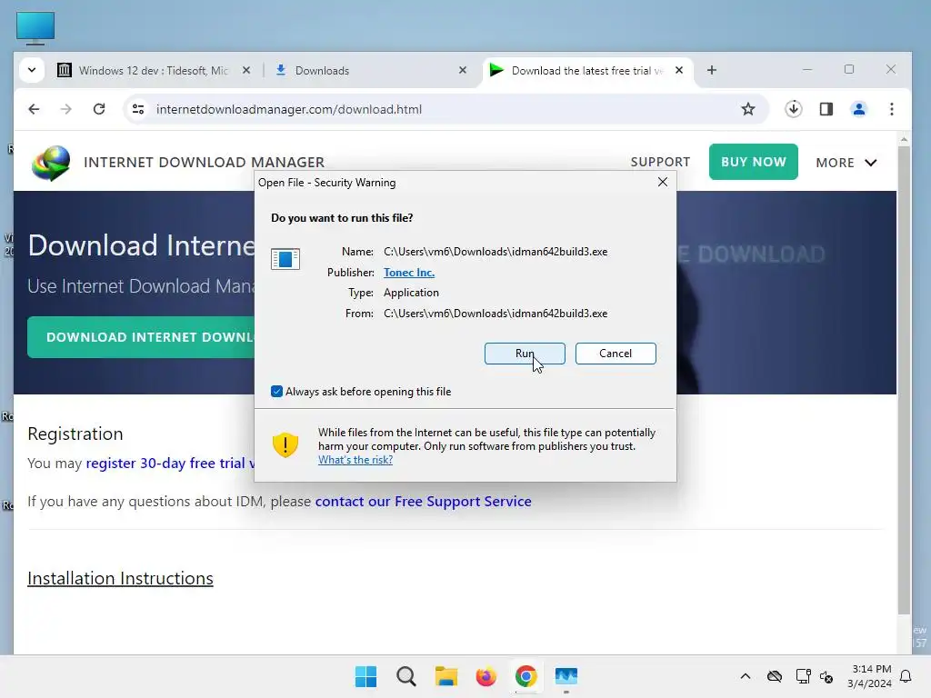Click the BUY NOW button

click(x=753, y=162)
